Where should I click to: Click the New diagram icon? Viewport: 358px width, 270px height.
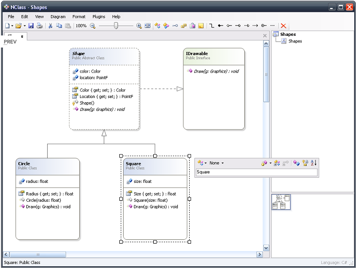point(7,26)
